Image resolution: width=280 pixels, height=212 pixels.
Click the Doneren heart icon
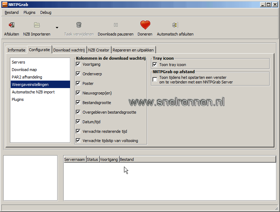click(x=145, y=25)
